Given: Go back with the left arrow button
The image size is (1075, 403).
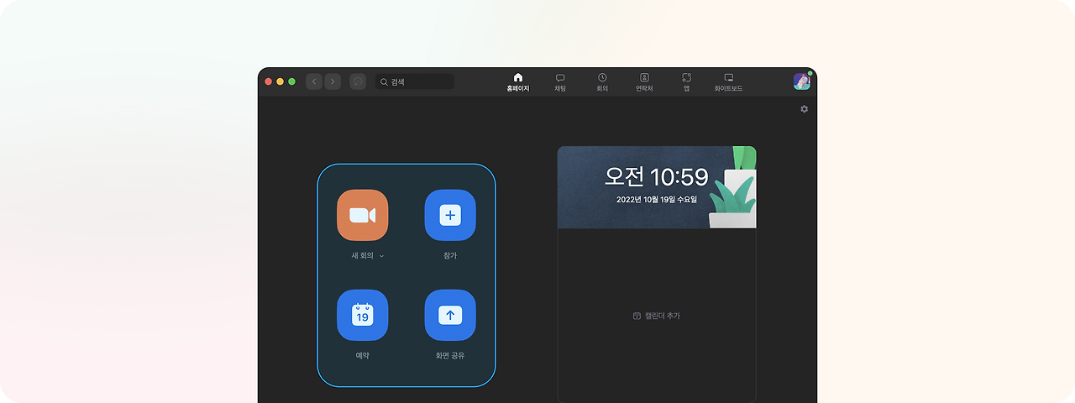Looking at the screenshot, I should pos(314,81).
